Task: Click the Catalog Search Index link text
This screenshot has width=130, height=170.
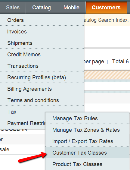Action: point(106,20)
